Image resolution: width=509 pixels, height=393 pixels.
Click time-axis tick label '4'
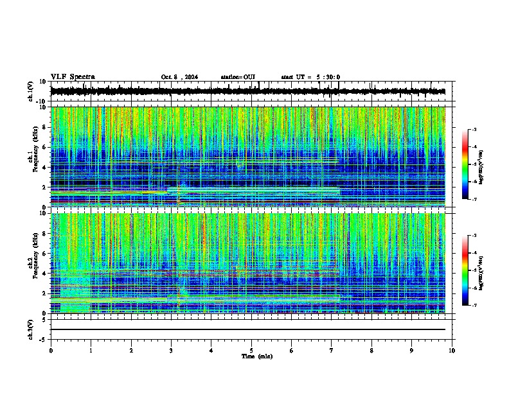click(211, 351)
